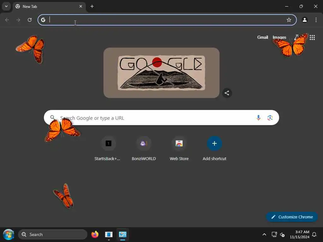Click the back navigation arrow
The image size is (323, 242).
coord(7,20)
